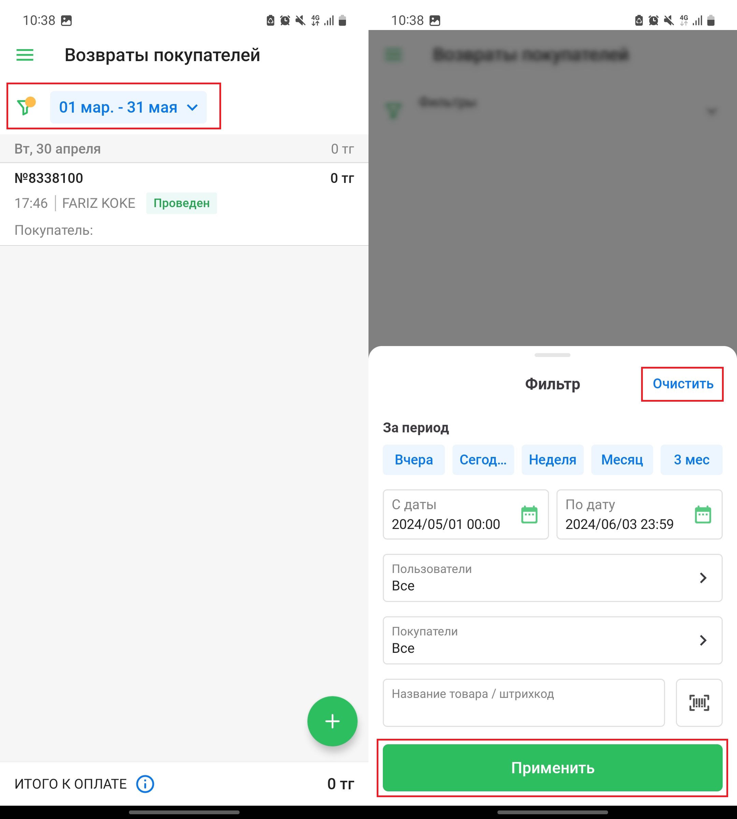
Task: Expand the 01 мар. - 31 мая dropdown
Action: (x=128, y=107)
